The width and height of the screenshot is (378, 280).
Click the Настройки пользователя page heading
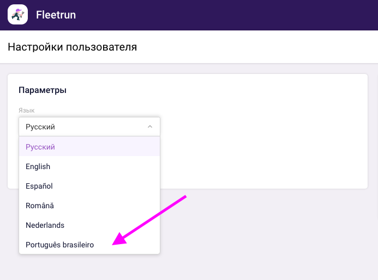point(72,47)
